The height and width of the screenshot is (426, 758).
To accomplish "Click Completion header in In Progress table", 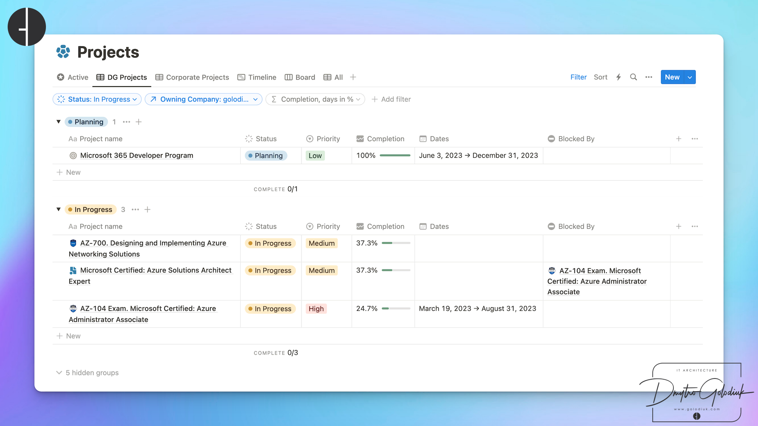I will tap(380, 226).
